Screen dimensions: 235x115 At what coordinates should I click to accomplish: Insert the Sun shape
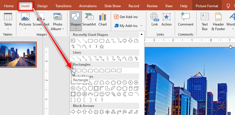coord(119,94)
